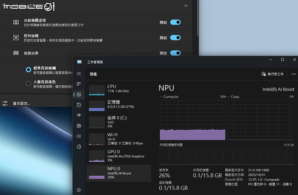Image resolution: width=298 pixels, height=195 pixels.
Task: Click the Intel(R) AI Boost device name
Action: click(x=279, y=89)
